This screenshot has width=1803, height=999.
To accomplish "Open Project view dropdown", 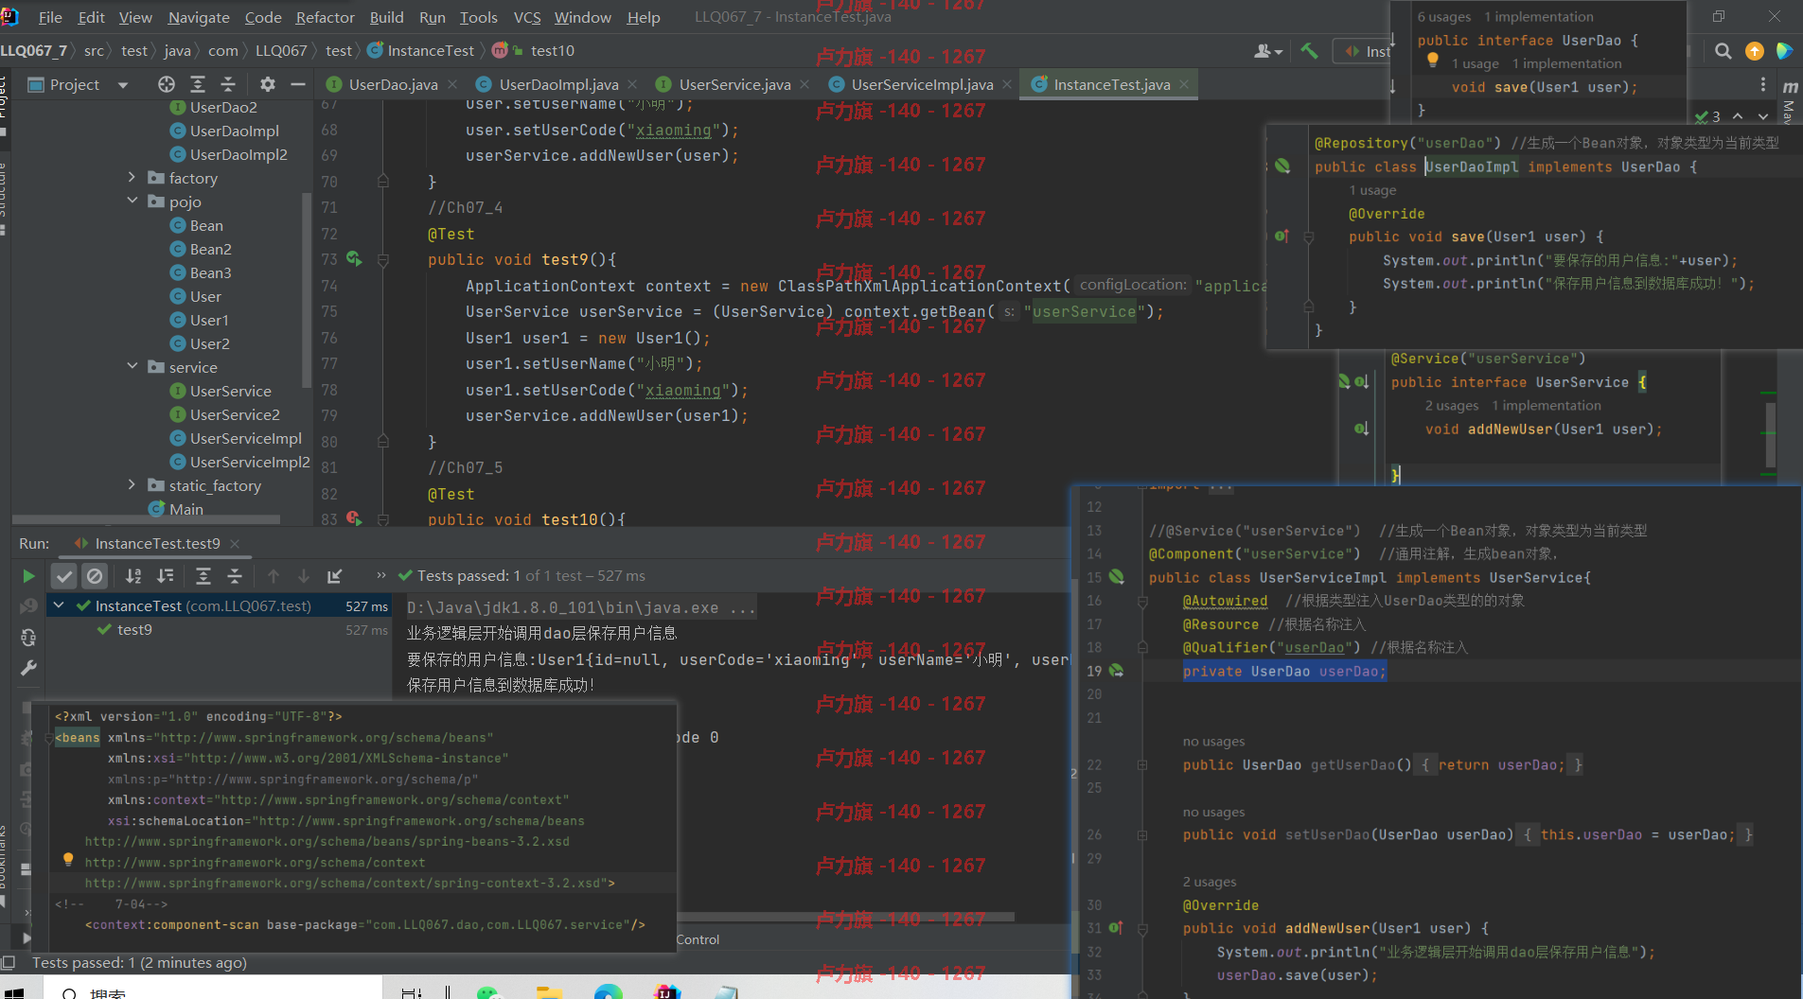I will click(x=123, y=85).
